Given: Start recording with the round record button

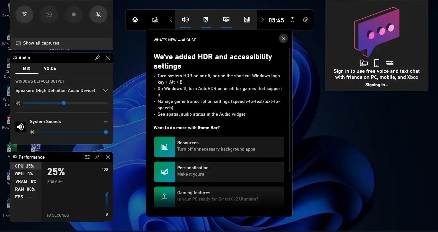Looking at the screenshot, I should [74, 14].
